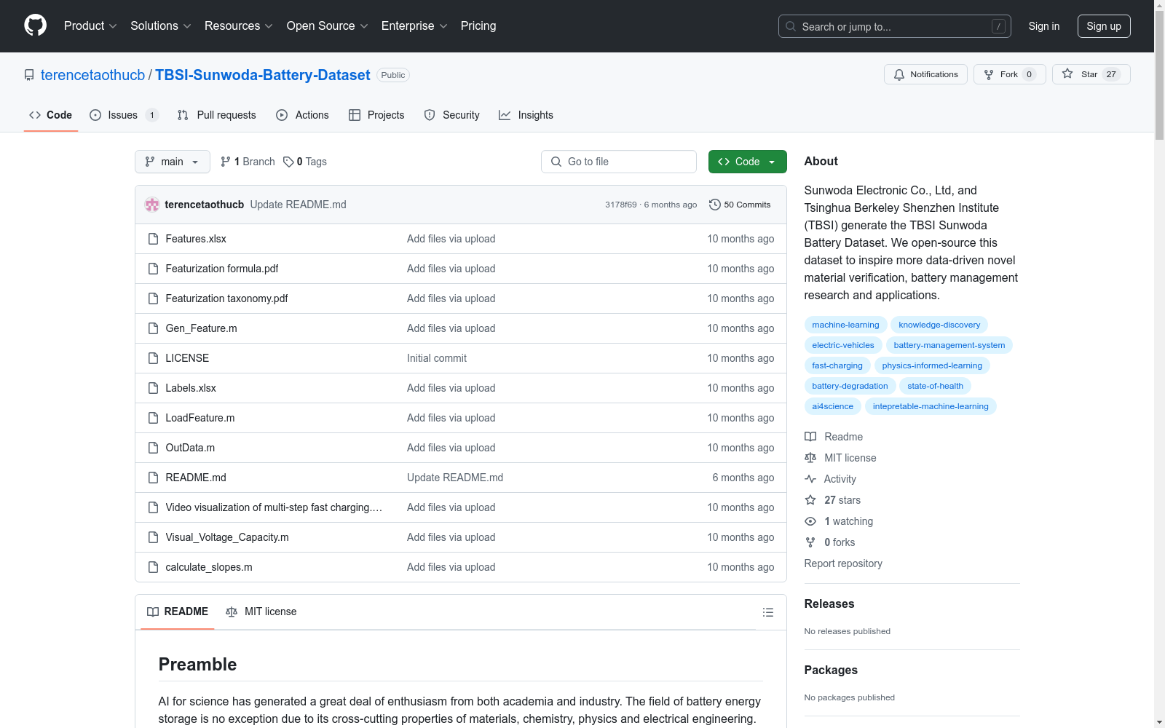Click the file icon beside Features.xlsx
This screenshot has width=1165, height=728.
(153, 239)
